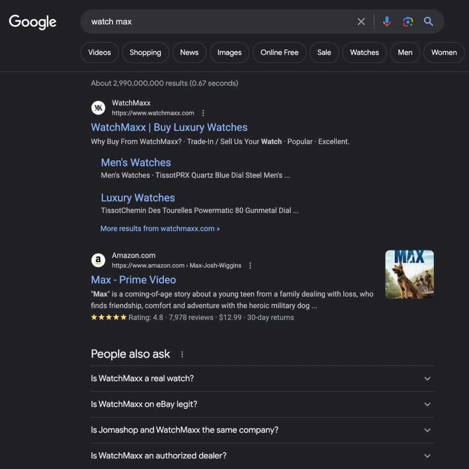Submit search with the magnifying glass icon

click(428, 22)
